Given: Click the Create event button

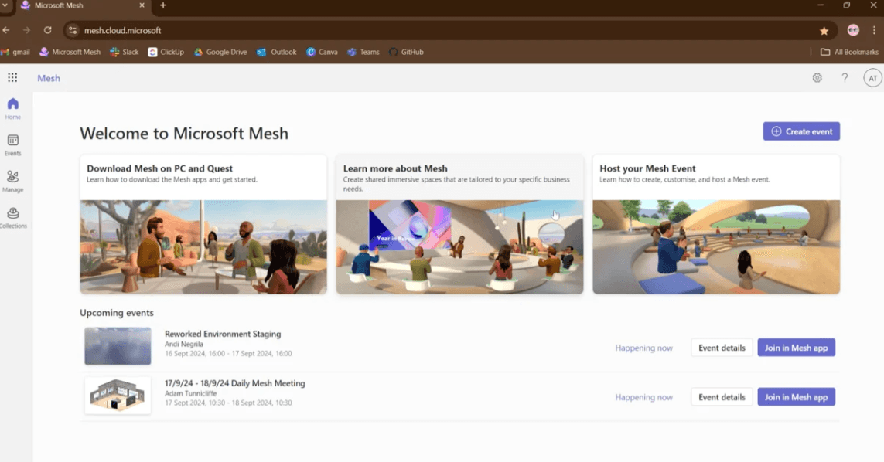Looking at the screenshot, I should tap(801, 131).
